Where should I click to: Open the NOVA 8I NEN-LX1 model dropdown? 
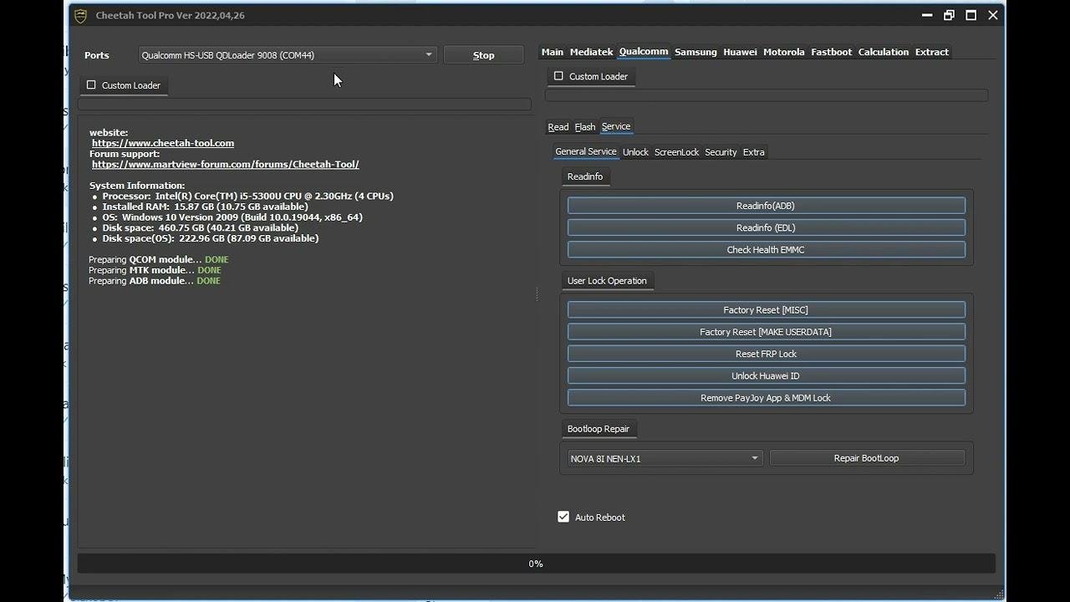pyautogui.click(x=754, y=458)
